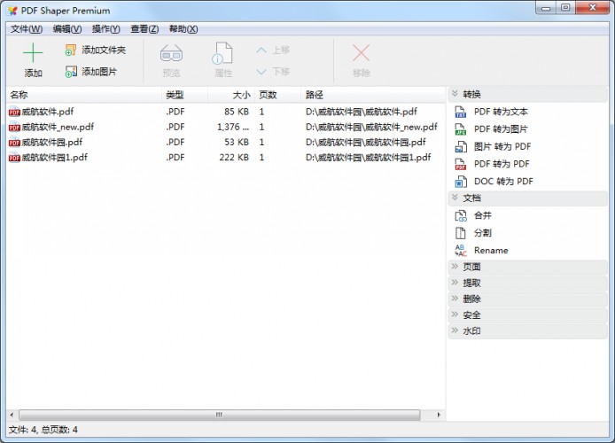Screen dimensions: 615x443
Task: Click PDF icon of 威航软件园.pdf
Action: tap(14, 143)
